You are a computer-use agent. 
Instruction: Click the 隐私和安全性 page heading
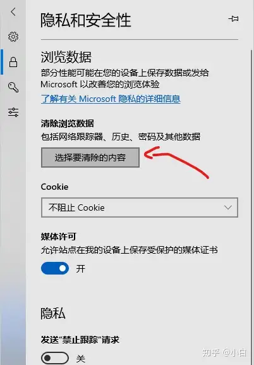pos(86,20)
